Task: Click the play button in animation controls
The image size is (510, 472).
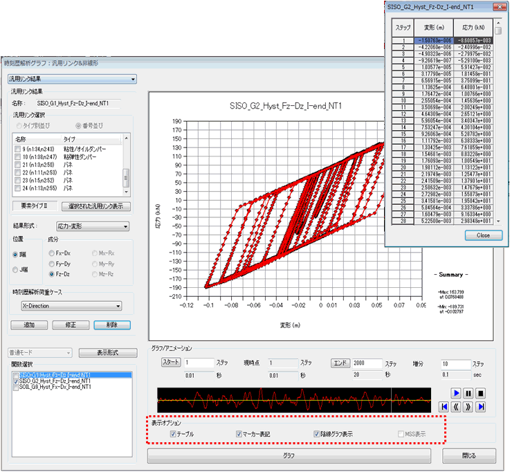Action: coord(456,393)
